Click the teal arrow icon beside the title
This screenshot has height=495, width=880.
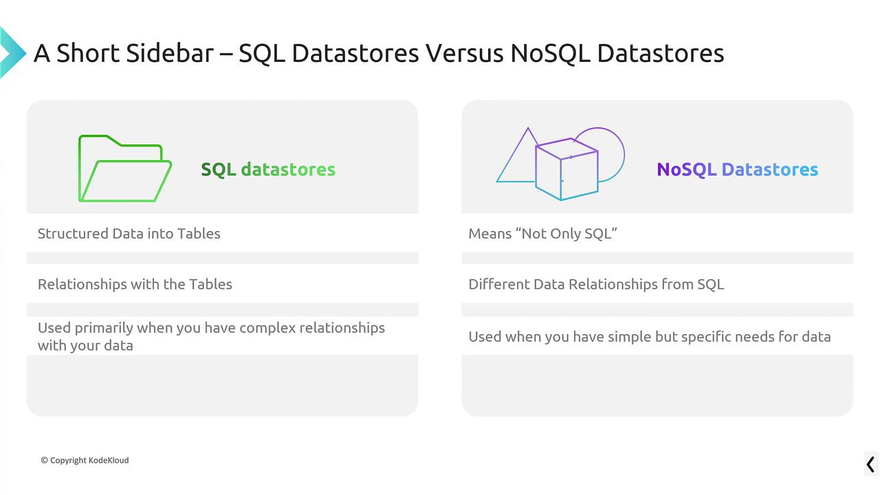(x=11, y=52)
